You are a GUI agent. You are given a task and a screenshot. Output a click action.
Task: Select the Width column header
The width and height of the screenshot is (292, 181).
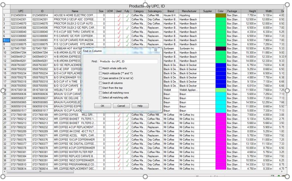point(265,11)
